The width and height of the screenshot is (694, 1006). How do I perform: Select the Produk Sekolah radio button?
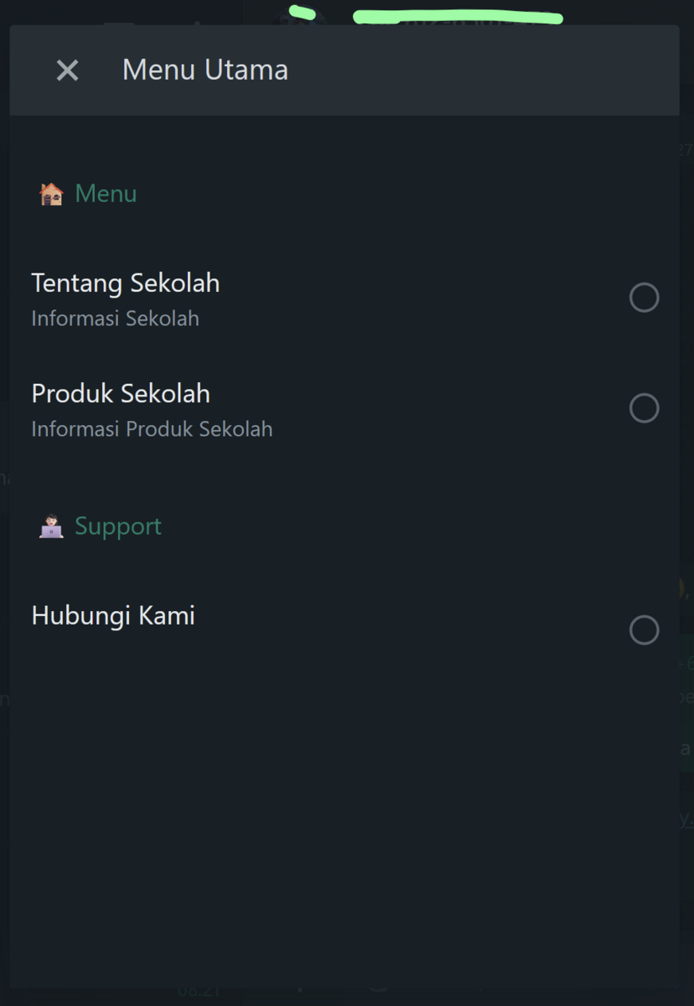tap(644, 408)
